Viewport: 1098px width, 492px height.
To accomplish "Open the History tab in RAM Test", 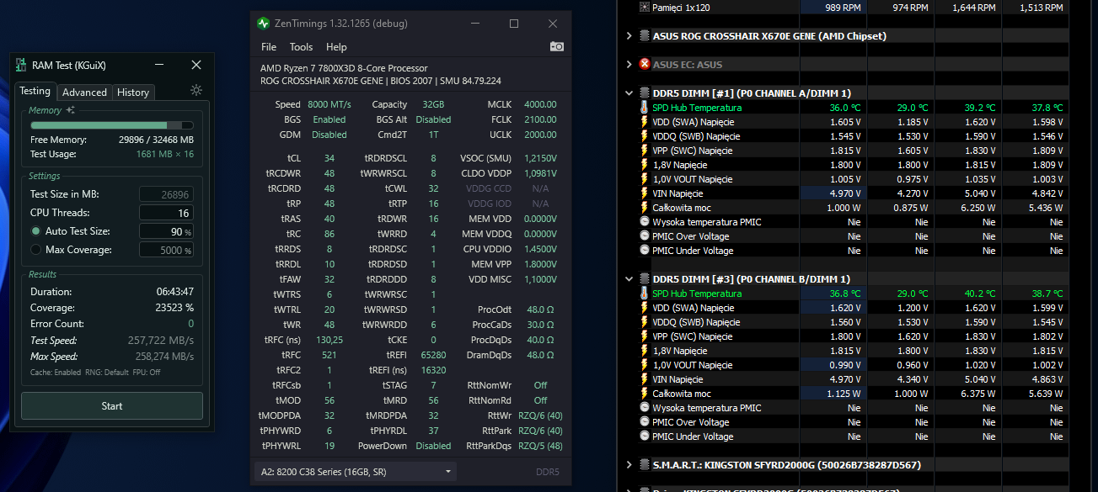I will 133,93.
